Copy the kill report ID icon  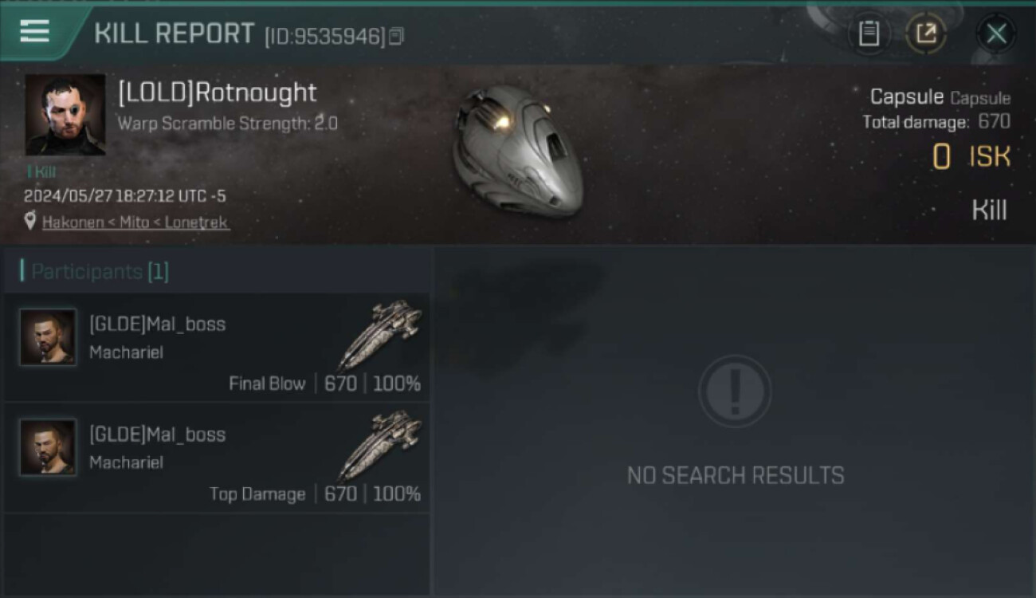[396, 36]
